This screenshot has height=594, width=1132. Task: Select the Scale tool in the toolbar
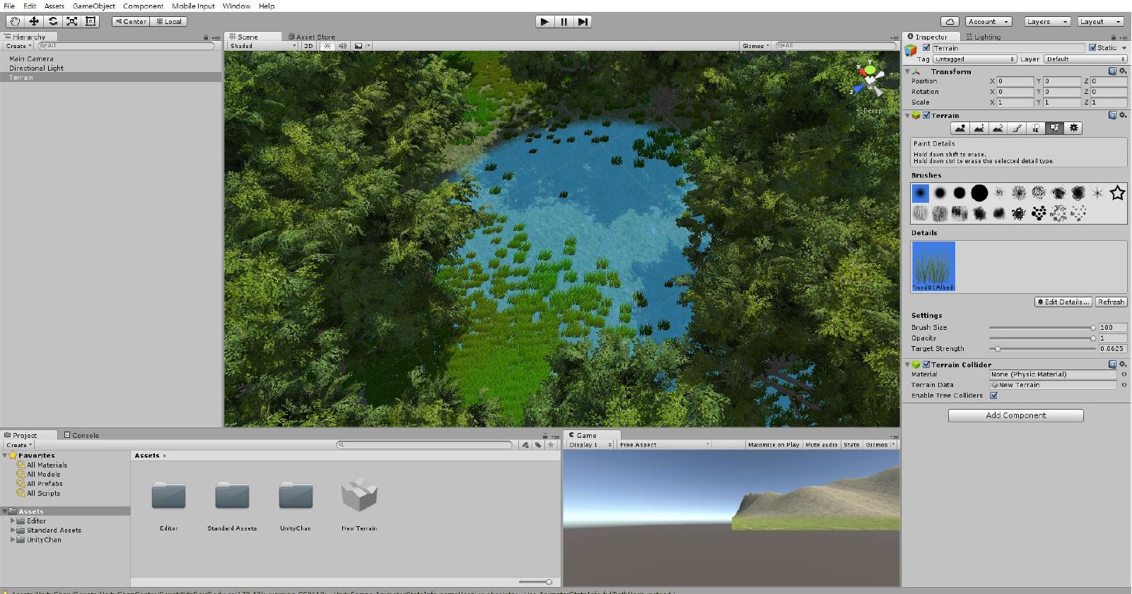pyautogui.click(x=71, y=21)
